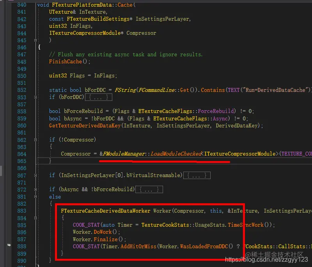Collapse the fold marker at line 862
The image size is (312, 267).
(x=35, y=140)
